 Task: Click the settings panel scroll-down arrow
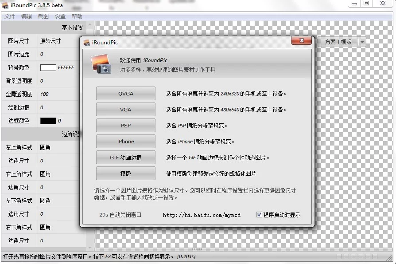(x=89, y=248)
